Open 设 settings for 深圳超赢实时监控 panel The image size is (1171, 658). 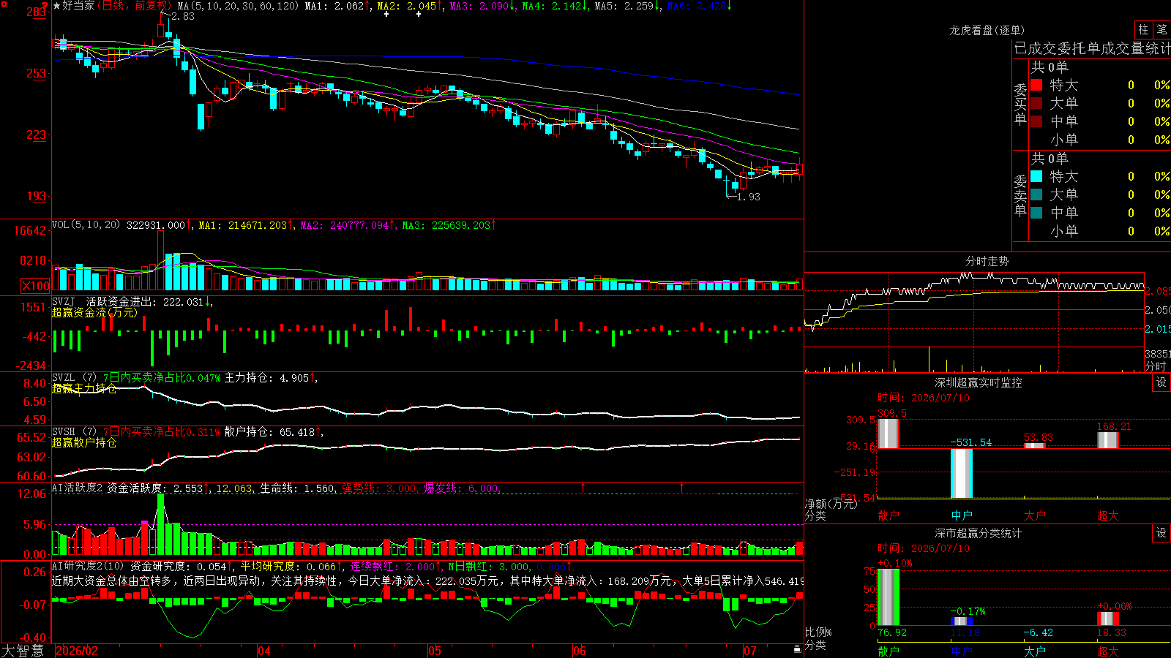coord(1161,382)
